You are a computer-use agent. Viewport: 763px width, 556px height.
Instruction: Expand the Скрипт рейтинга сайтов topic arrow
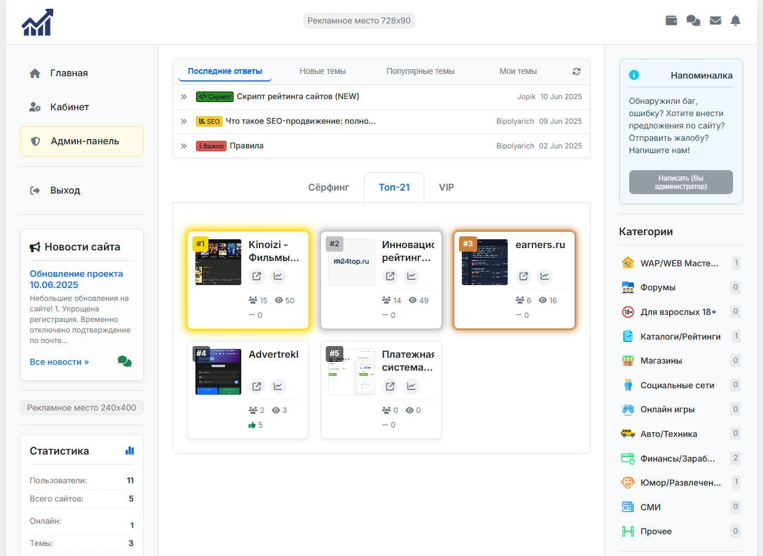click(x=184, y=97)
